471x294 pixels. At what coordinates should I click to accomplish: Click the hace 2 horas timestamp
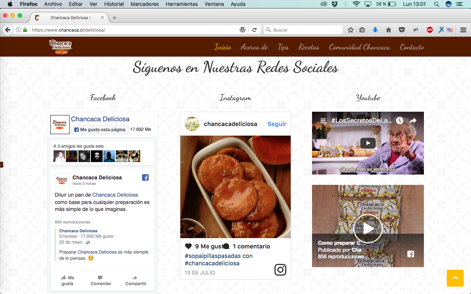[x=84, y=183]
